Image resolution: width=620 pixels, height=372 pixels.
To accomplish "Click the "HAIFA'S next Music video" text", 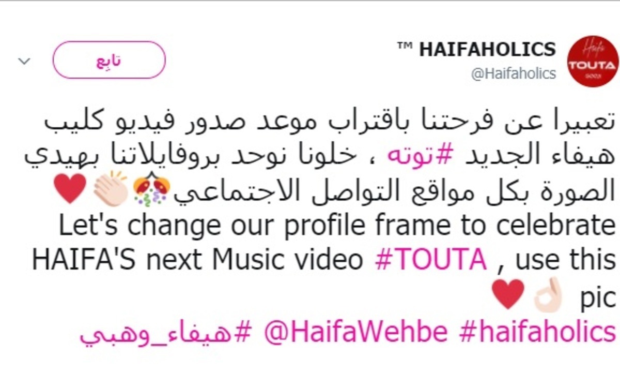I will click(197, 260).
